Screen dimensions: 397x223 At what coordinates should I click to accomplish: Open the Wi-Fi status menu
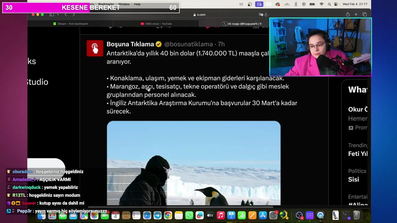tap(322, 4)
